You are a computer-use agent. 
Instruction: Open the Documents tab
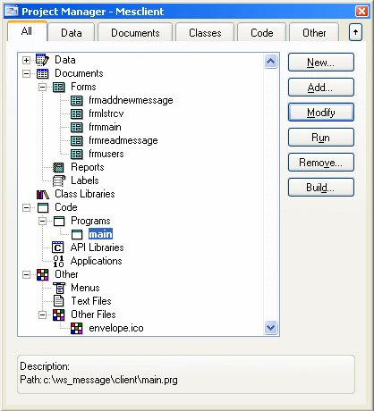click(135, 32)
